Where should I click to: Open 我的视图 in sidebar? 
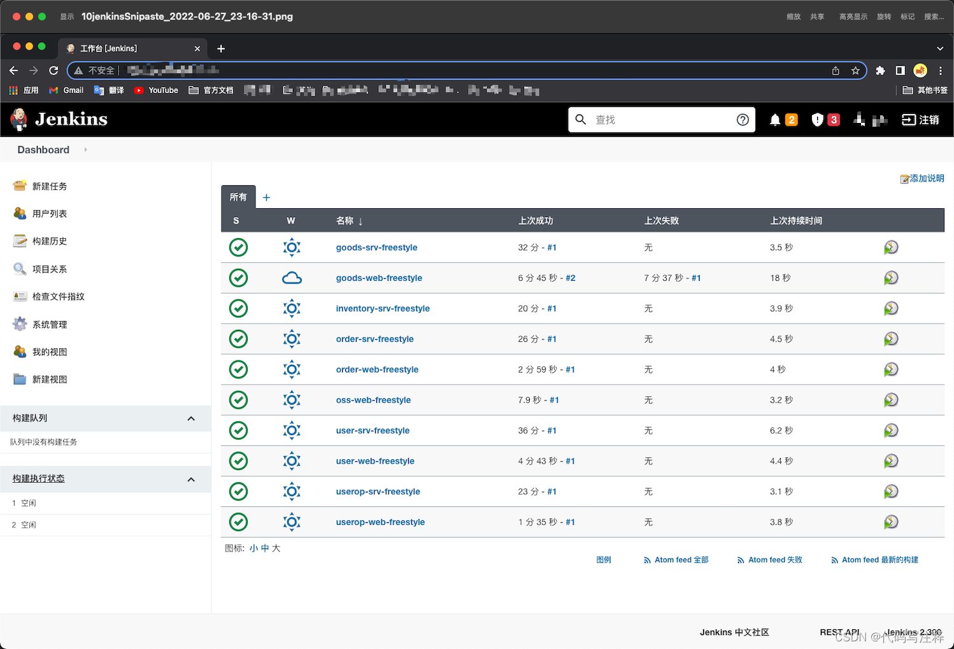click(x=50, y=352)
